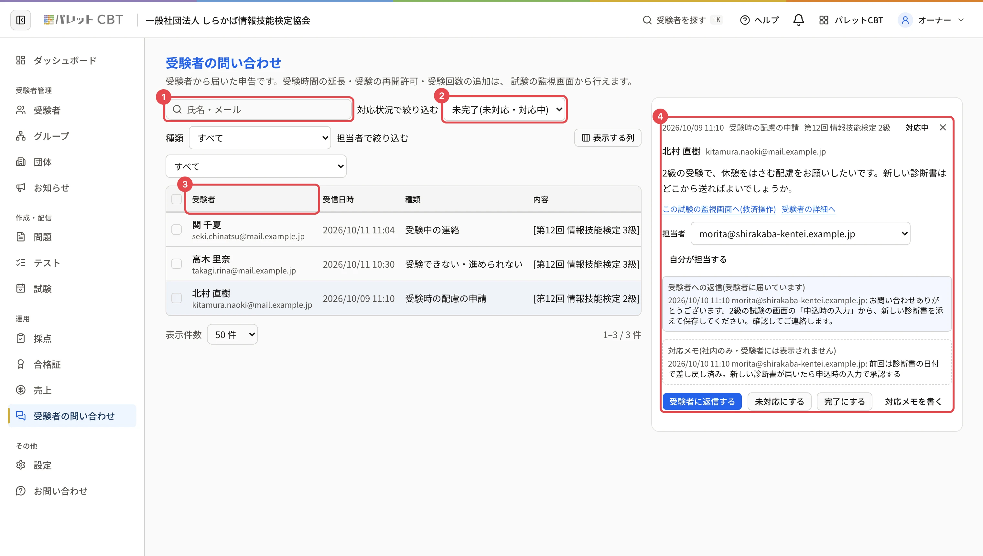Go to ダッシュボード in the sidebar
This screenshot has height=556, width=983.
click(x=72, y=60)
